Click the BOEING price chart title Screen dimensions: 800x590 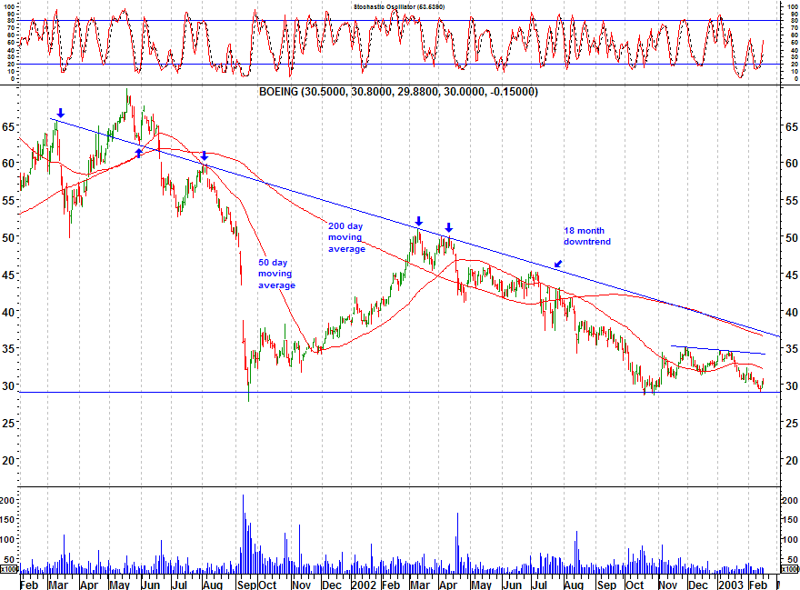pos(398,92)
